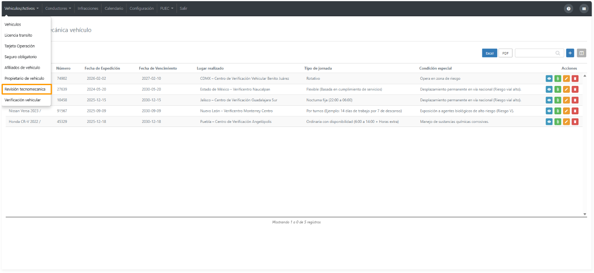Export the table as PDF
The image size is (594, 273).
[x=506, y=53]
